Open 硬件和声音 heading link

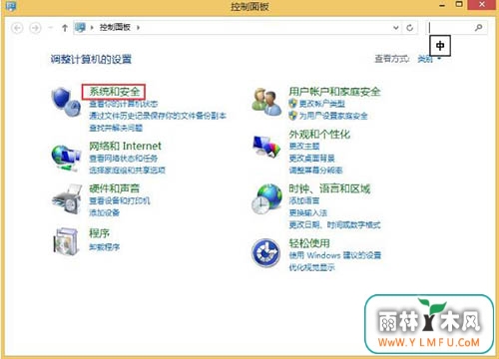[x=114, y=188]
